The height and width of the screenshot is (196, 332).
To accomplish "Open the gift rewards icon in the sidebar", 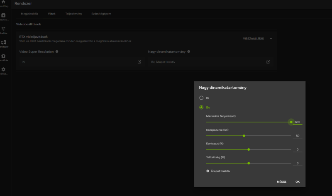I will click(3, 56).
